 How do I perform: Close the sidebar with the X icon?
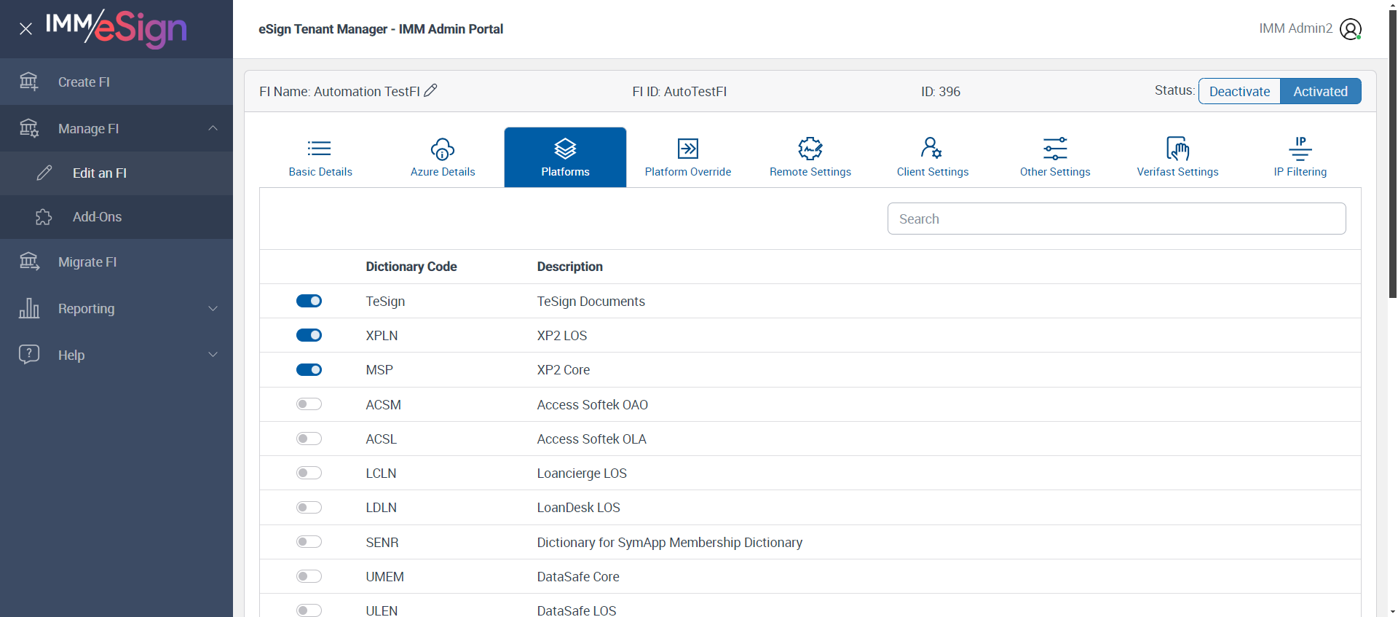[26, 29]
